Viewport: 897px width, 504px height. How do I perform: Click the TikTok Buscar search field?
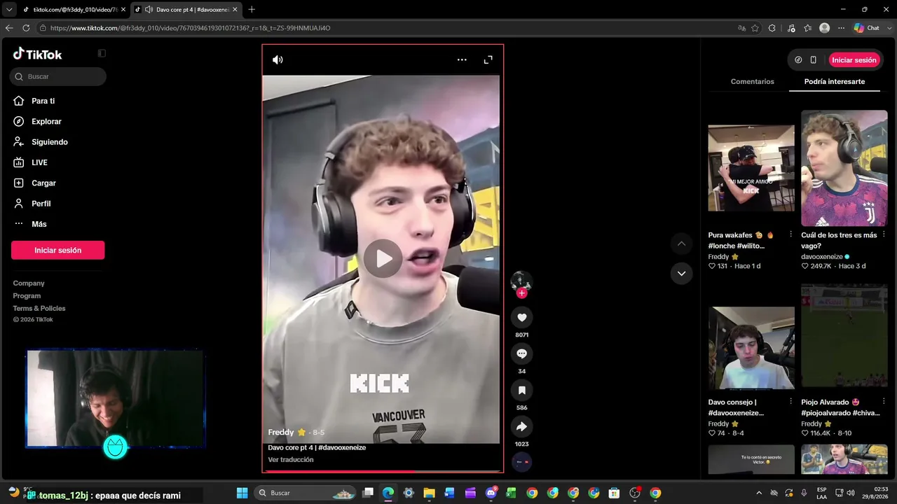[58, 76]
